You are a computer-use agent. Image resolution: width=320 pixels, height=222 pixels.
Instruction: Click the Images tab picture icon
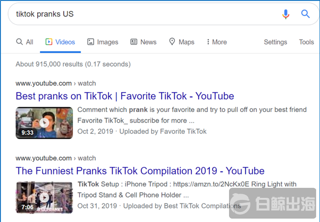[x=90, y=42]
